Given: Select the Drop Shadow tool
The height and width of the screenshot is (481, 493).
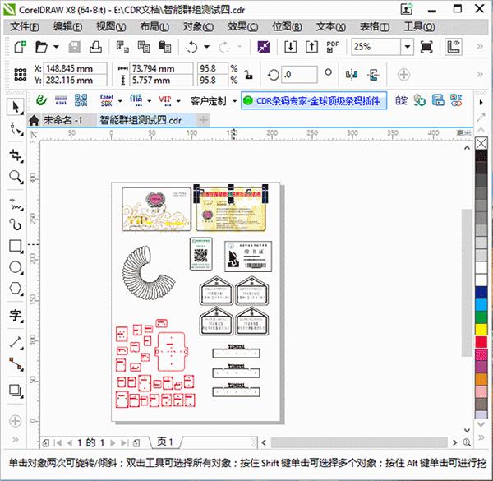Looking at the screenshot, I should [x=15, y=391].
